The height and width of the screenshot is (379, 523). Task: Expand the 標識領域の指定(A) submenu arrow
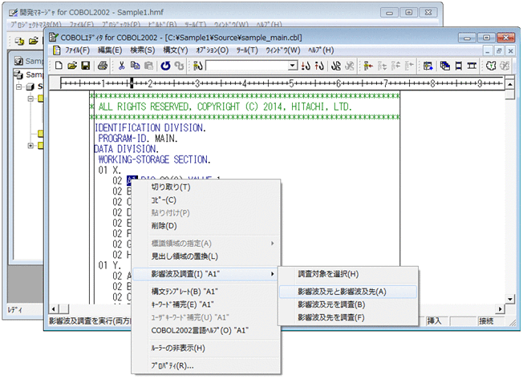point(273,244)
